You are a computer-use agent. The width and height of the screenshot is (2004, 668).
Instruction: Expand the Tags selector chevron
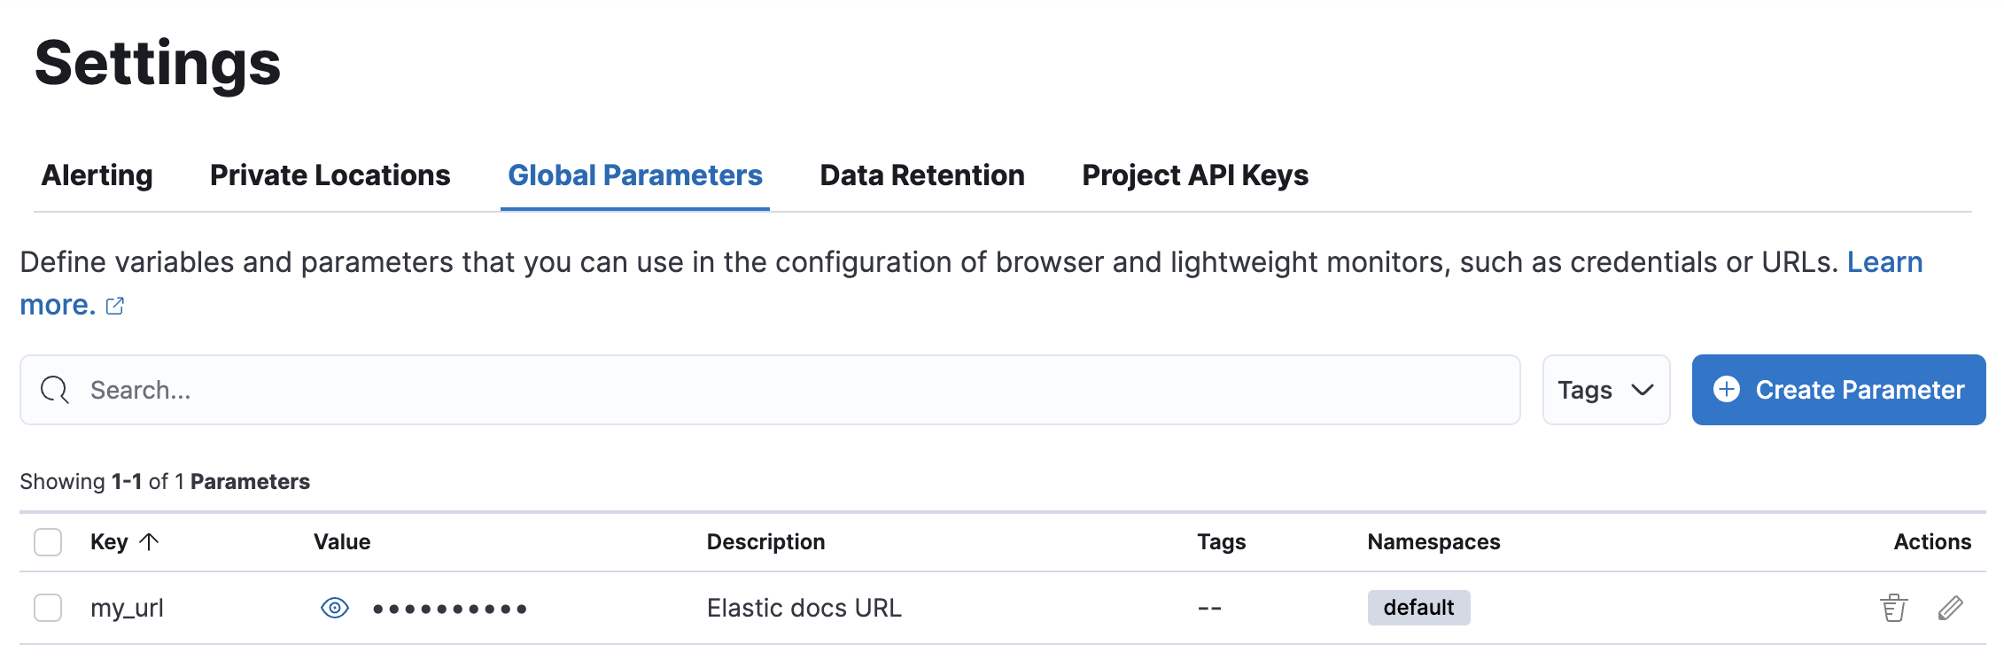pyautogui.click(x=1643, y=390)
